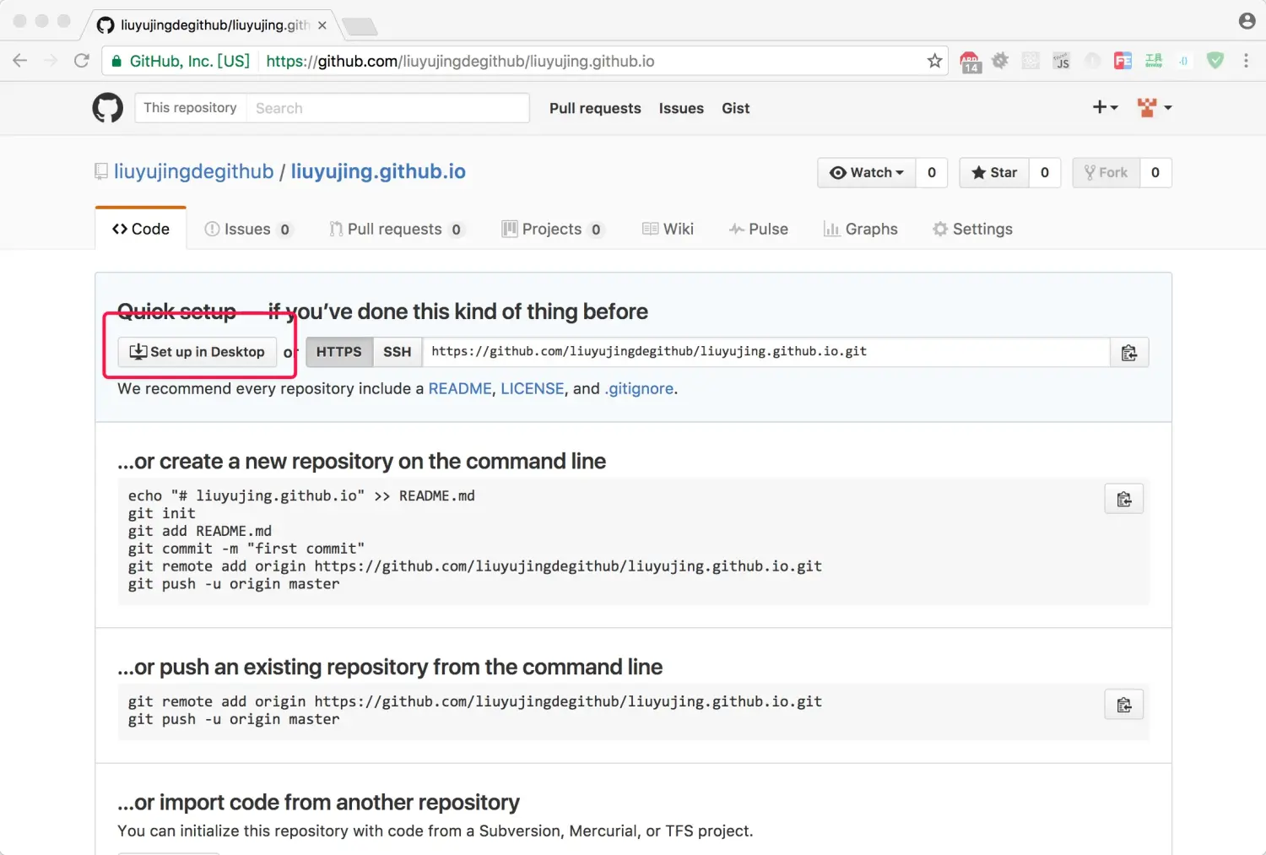Open the Projects tab

553,229
